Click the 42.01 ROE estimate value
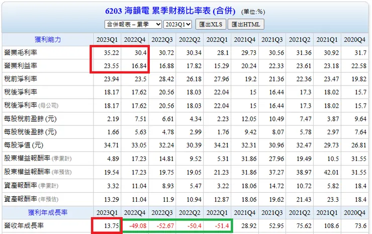The width and height of the screenshot is (372, 234). (x=331, y=172)
